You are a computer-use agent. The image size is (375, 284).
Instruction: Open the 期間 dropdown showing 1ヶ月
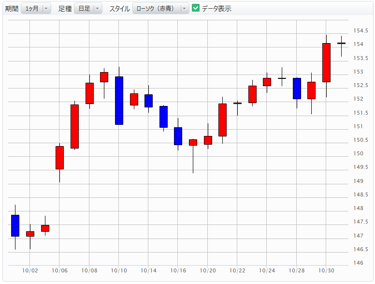(36, 9)
